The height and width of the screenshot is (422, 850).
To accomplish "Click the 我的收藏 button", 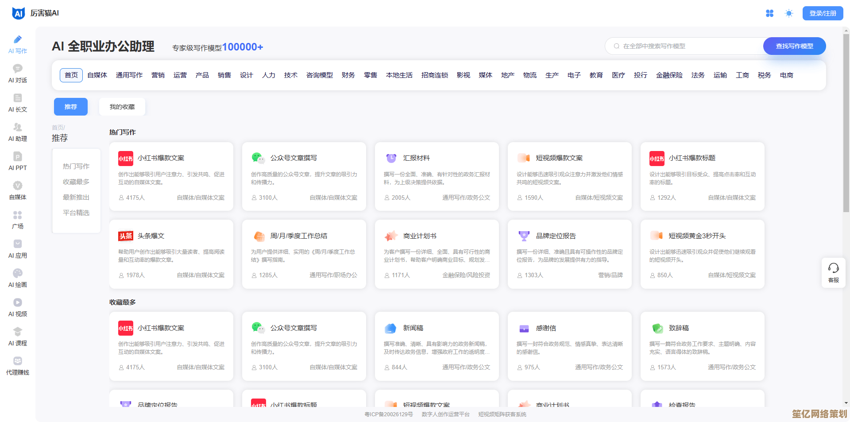I will coord(122,107).
